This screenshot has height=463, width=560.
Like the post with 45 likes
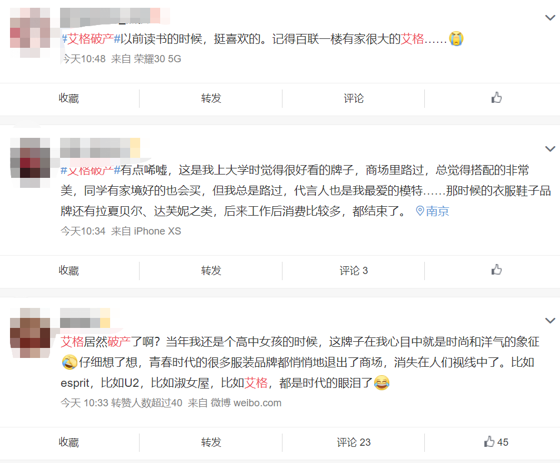click(496, 442)
